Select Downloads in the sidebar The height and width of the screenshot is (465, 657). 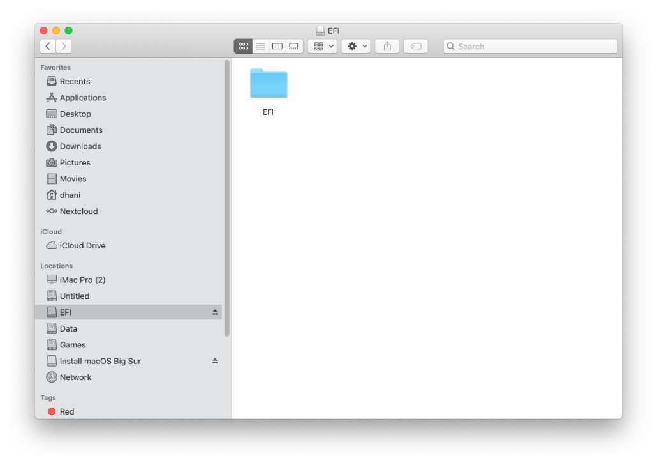[x=80, y=146]
